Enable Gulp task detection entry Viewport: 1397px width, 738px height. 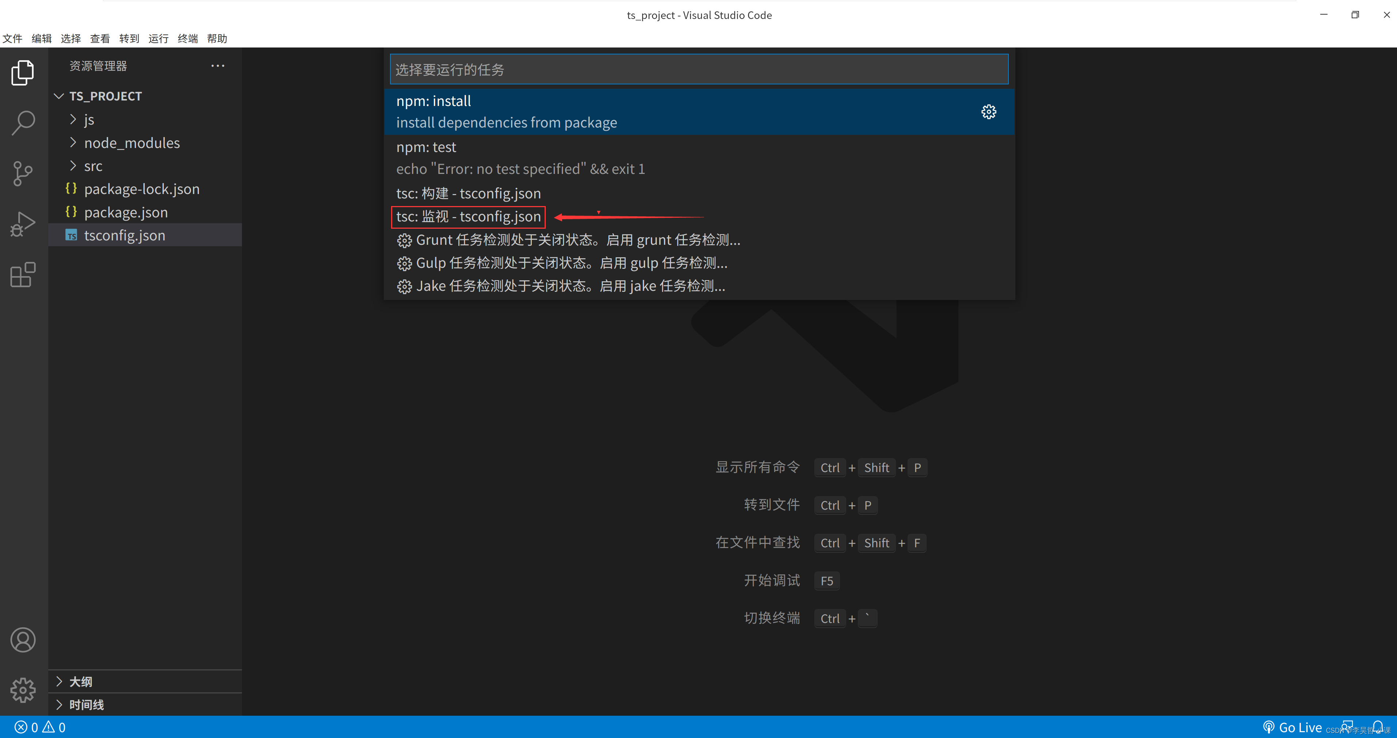[x=698, y=263]
